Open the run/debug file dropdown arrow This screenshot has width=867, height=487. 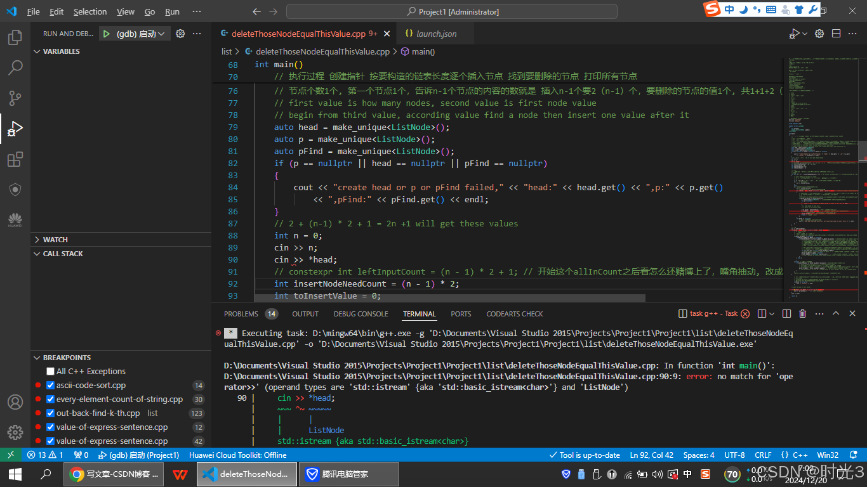[x=805, y=34]
